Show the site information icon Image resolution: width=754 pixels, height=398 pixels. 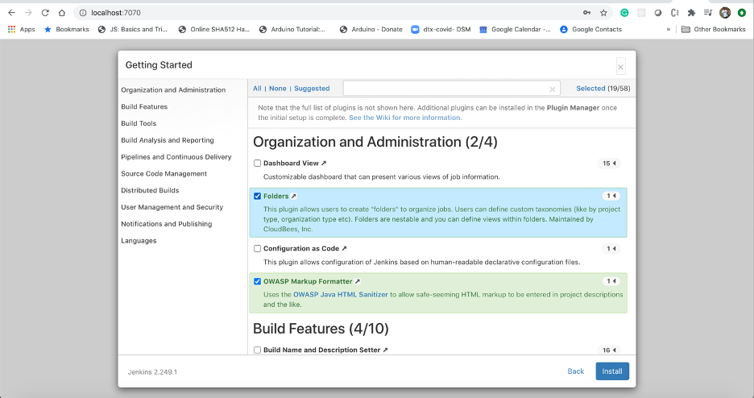83,13
